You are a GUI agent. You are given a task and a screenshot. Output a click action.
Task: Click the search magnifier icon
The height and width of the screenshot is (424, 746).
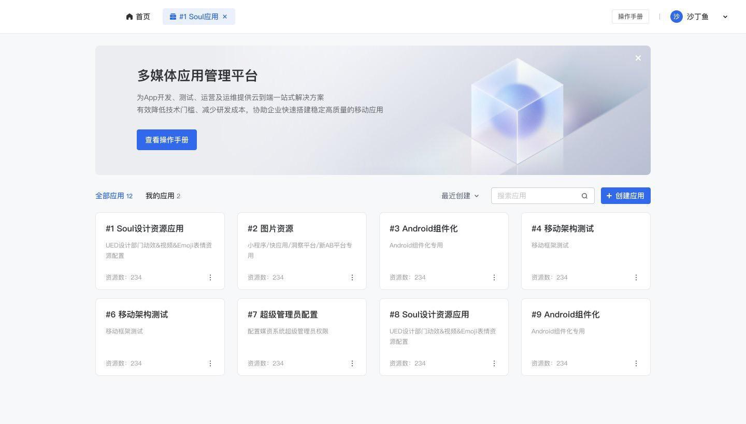tap(584, 196)
